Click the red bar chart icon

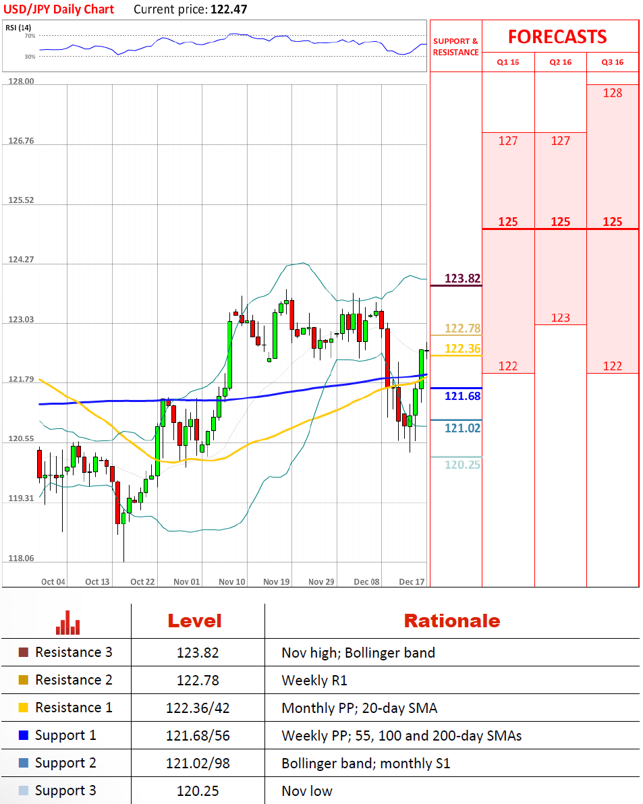click(x=67, y=623)
